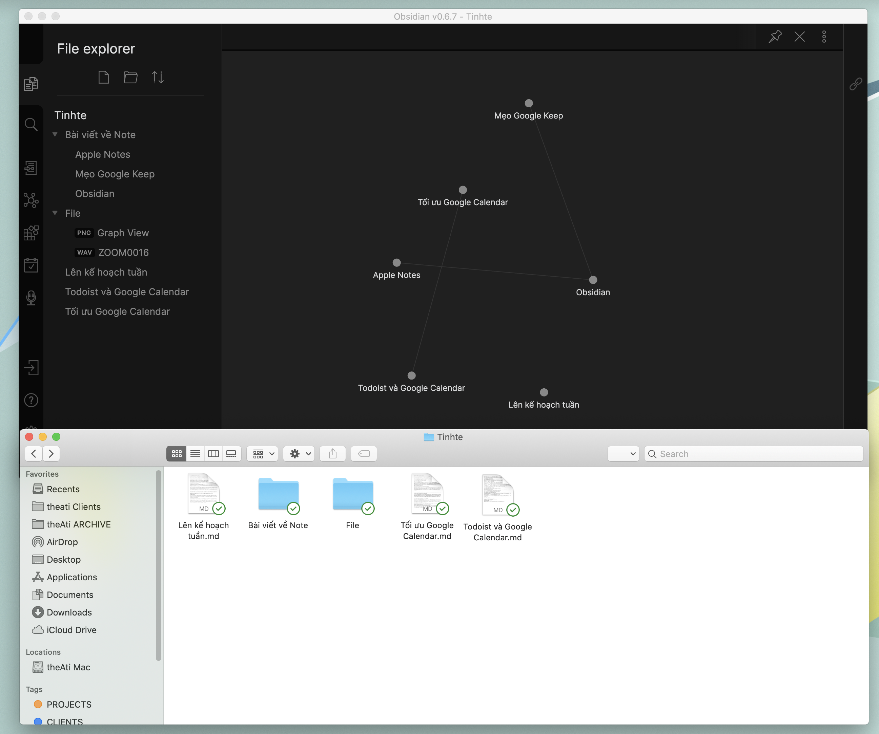Collapse the File folder in the explorer
This screenshot has width=879, height=734.
(x=55, y=213)
